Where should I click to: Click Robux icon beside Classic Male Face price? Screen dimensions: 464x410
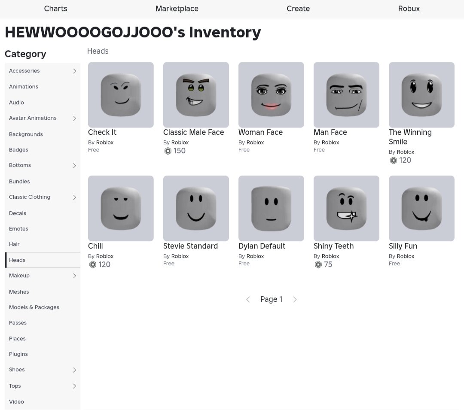click(x=168, y=151)
